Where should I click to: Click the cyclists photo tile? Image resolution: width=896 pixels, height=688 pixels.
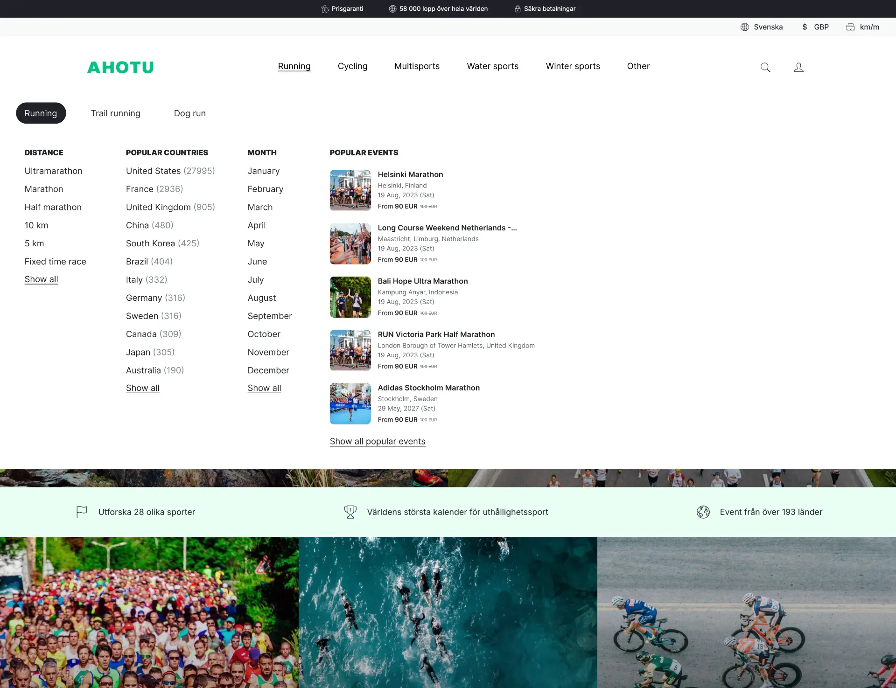pyautogui.click(x=746, y=612)
